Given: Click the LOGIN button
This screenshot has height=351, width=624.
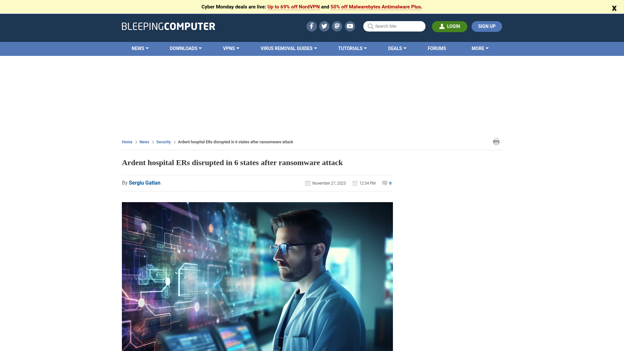Looking at the screenshot, I should (x=449, y=26).
